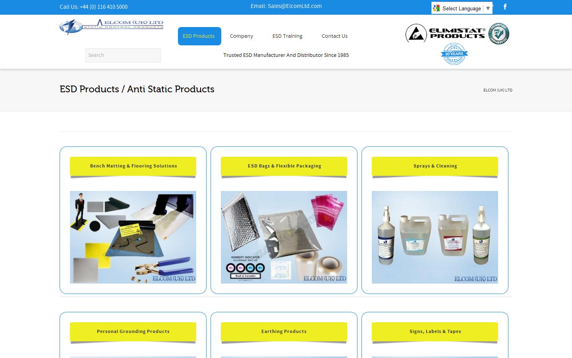Image resolution: width=572 pixels, height=358 pixels.
Task: Open Sprays & Cleaning category
Action: coord(435,166)
